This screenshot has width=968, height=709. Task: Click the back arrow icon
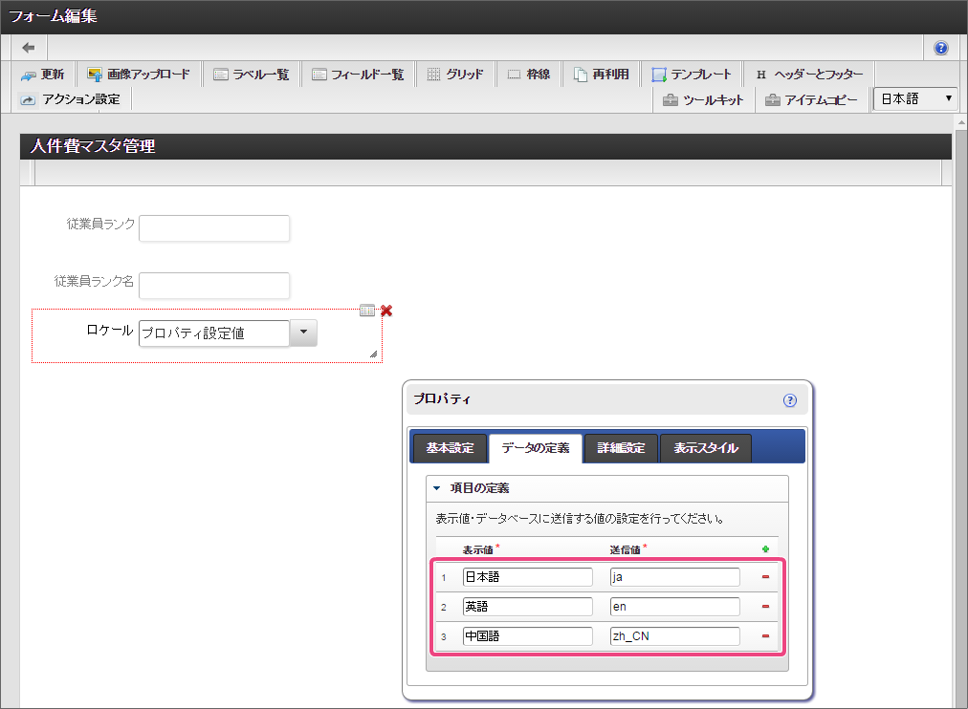(29, 48)
